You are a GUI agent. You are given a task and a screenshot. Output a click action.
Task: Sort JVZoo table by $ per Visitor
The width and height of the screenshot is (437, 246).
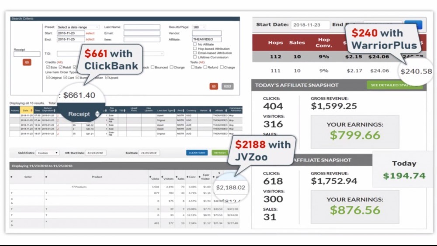tap(205, 177)
